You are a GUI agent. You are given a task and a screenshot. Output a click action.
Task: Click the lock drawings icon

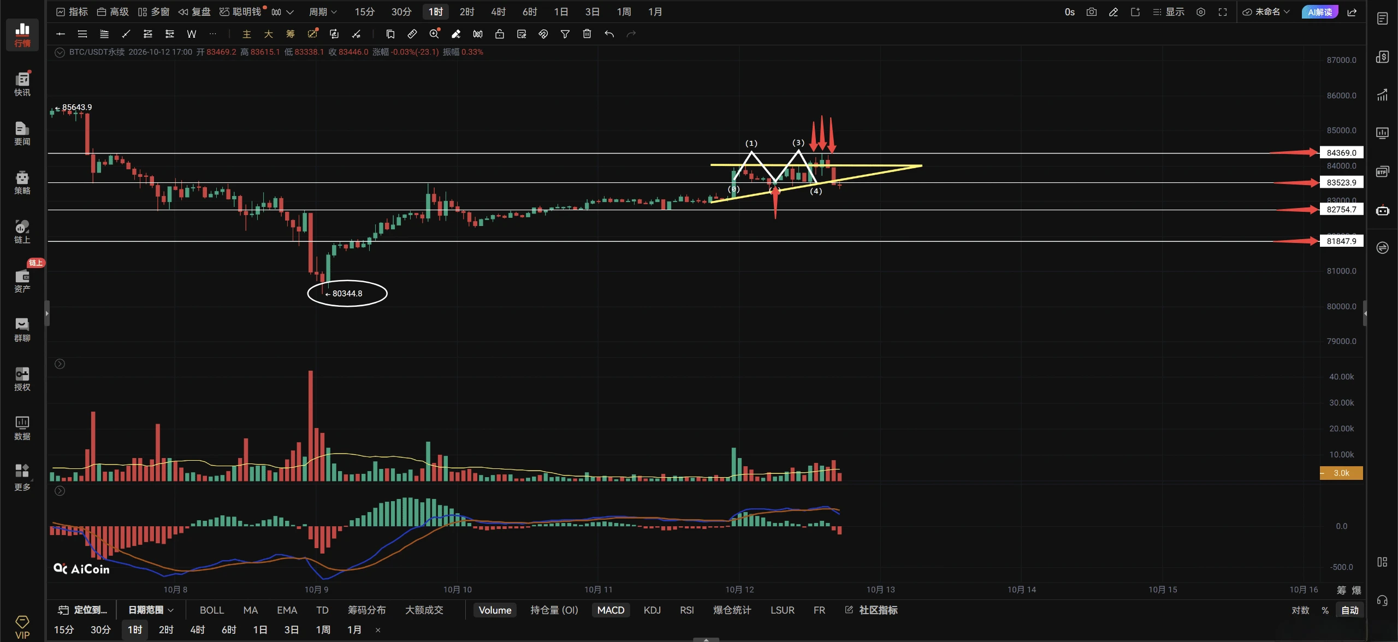point(500,34)
